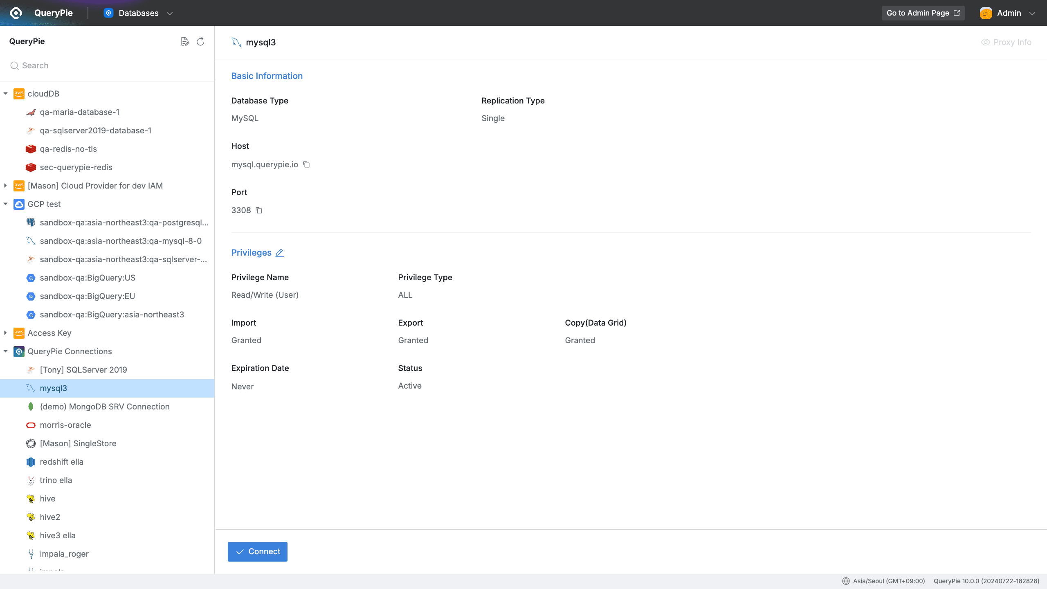Click inside the Search field
The width and height of the screenshot is (1047, 589).
tap(61, 65)
